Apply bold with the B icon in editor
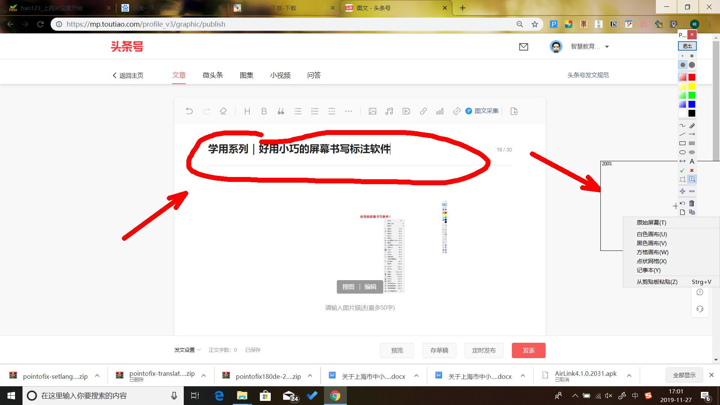The height and width of the screenshot is (405, 720). pos(264,111)
